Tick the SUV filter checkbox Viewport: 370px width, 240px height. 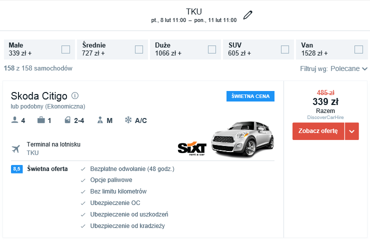tap(285, 49)
